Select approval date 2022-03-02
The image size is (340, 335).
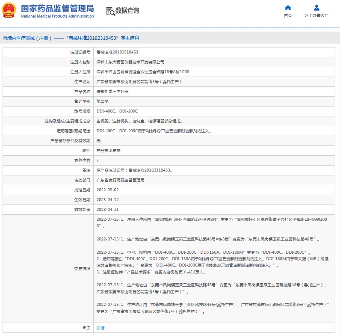point(107,190)
